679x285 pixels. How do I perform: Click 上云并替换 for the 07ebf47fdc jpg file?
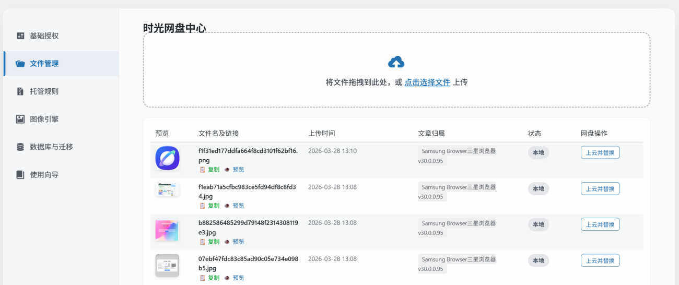[600, 260]
